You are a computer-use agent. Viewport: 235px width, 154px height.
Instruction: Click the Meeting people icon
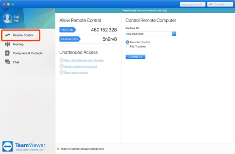tap(8, 44)
